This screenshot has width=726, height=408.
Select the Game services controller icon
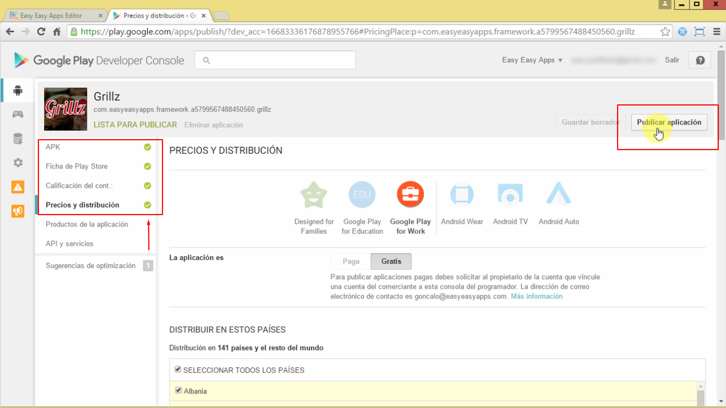[x=18, y=114]
